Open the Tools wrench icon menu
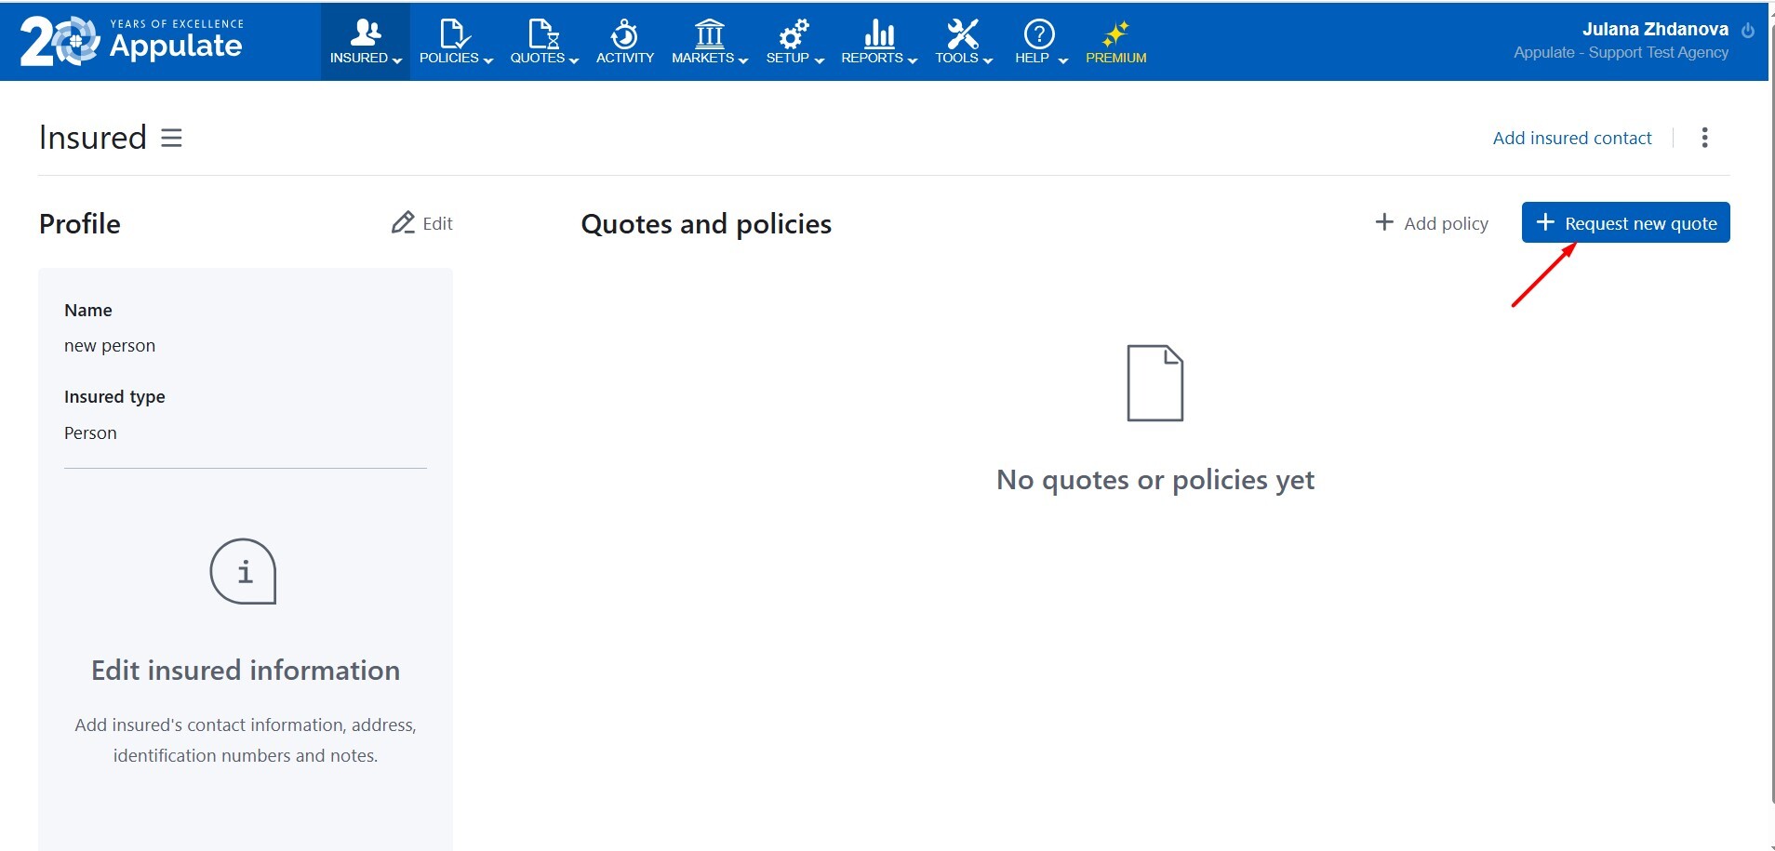 (x=963, y=33)
